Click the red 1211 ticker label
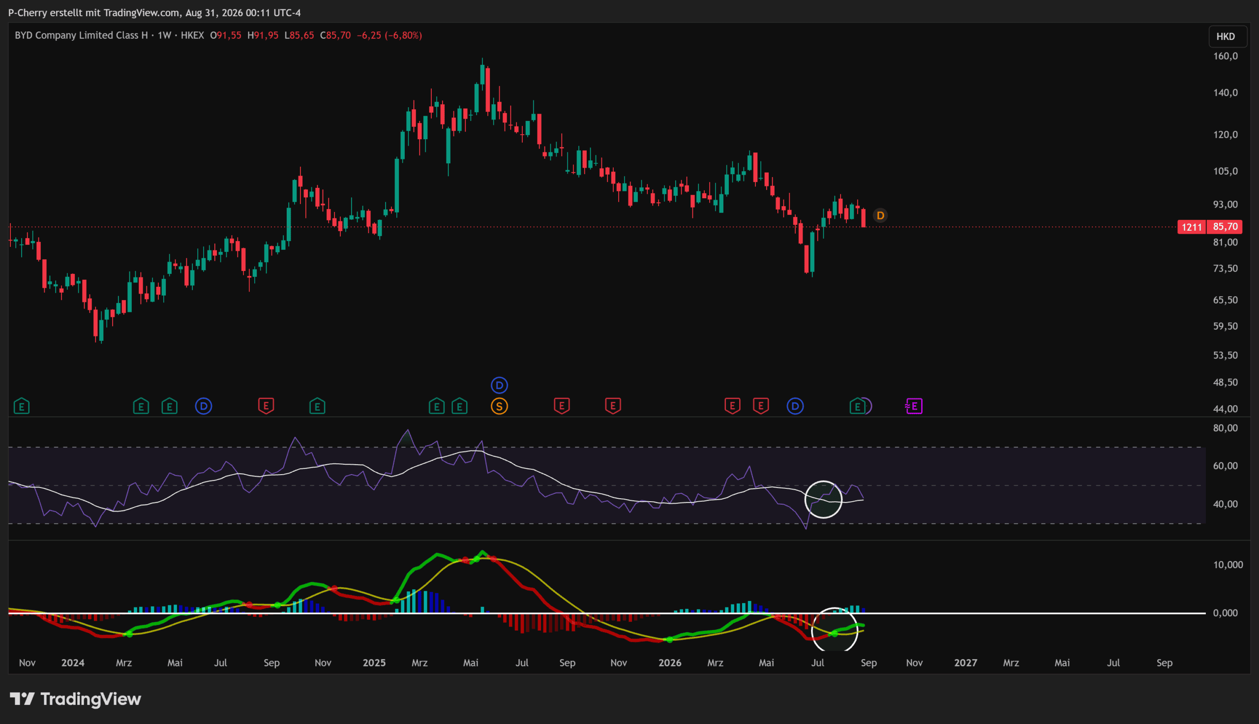 1192,227
